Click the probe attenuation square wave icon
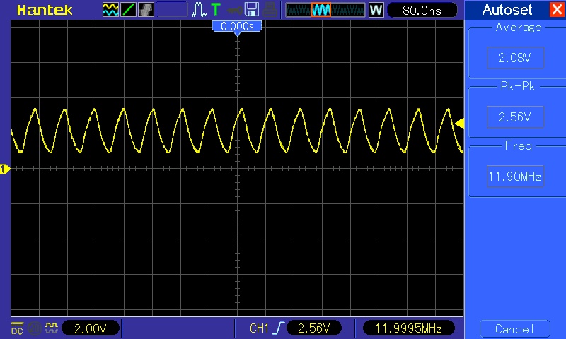 point(52,328)
